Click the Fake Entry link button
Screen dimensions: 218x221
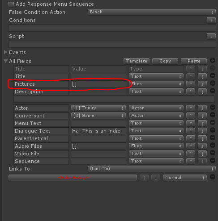73,178
